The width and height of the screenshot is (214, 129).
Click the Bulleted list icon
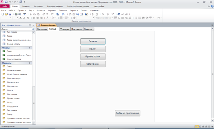pyautogui.click(x=136, y=18)
